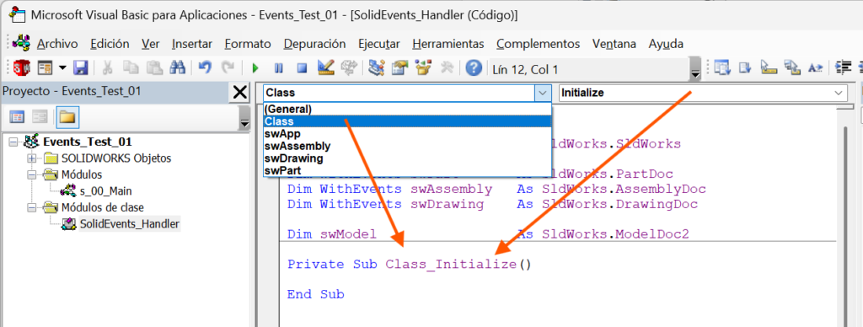Click the Cut scissors icon
This screenshot has height=327, width=863.
pyautogui.click(x=108, y=68)
